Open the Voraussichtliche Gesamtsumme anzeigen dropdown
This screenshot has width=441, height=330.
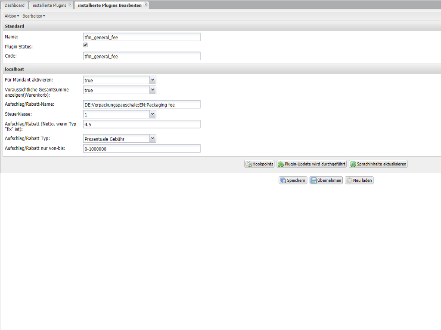(152, 90)
